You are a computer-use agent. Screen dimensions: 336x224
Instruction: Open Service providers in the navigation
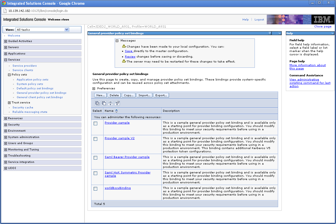24,66
